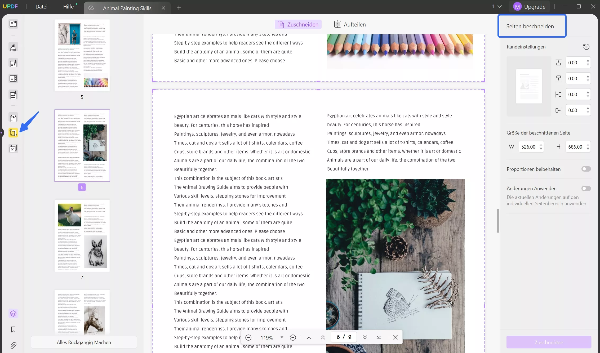Reset the margin settings with the reset icon

point(586,47)
